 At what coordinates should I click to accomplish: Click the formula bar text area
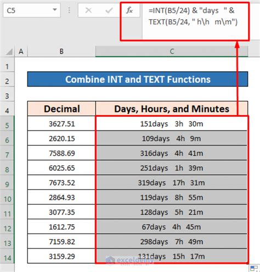click(x=195, y=21)
